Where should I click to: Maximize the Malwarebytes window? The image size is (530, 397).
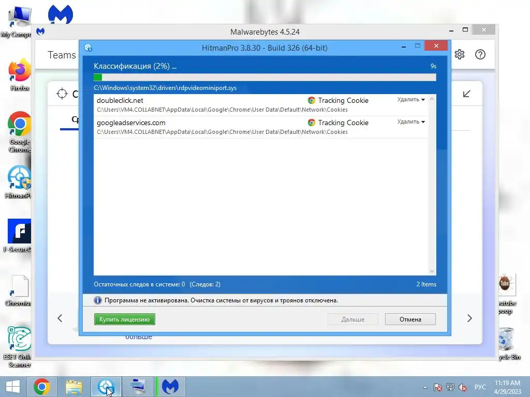point(465,29)
